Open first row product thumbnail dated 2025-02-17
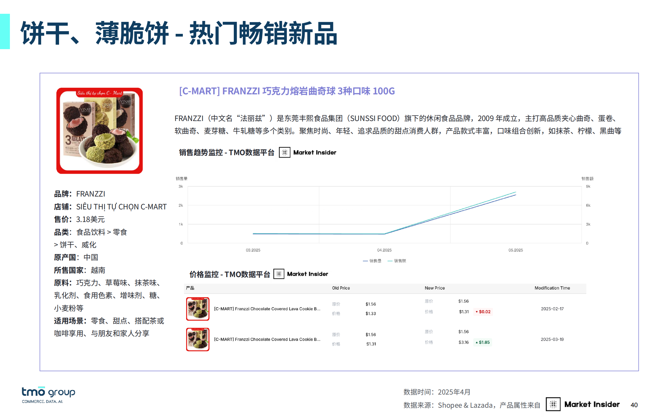672x420 pixels. [198, 309]
